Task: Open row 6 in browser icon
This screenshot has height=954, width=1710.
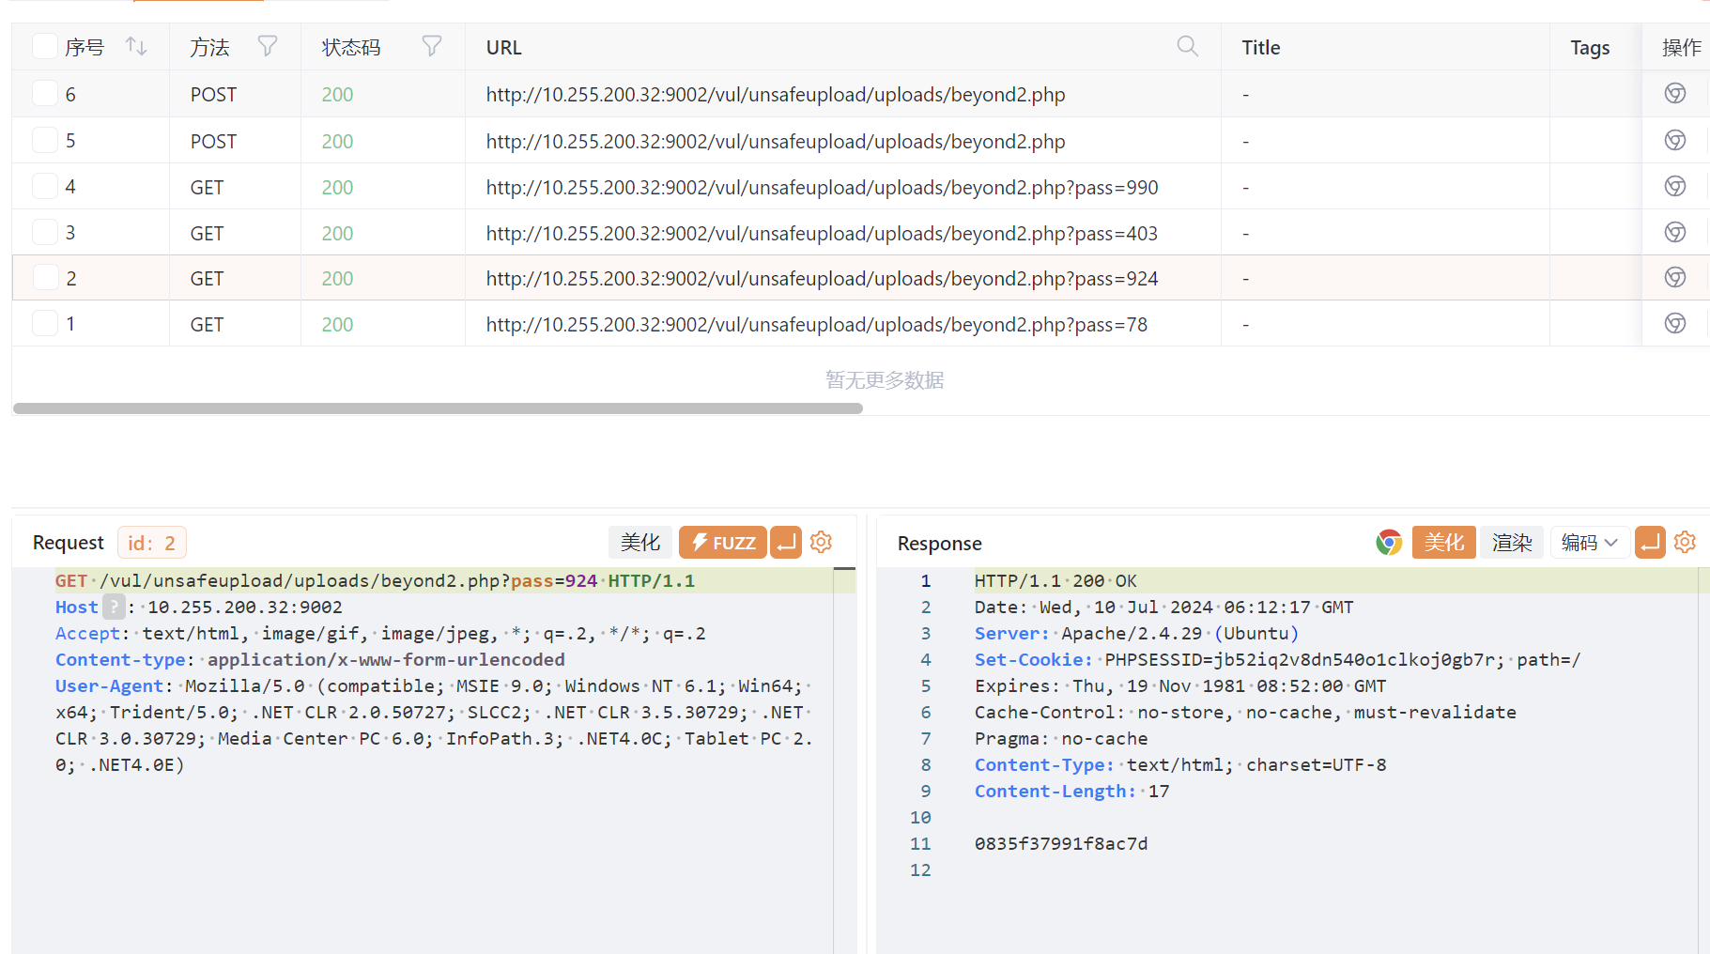Action: tap(1674, 94)
